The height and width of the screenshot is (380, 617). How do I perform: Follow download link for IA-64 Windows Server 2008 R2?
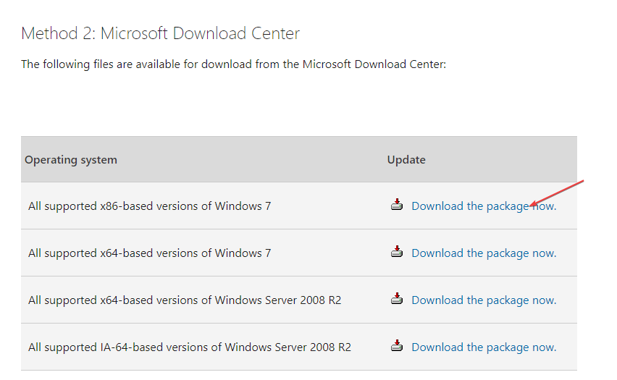[484, 347]
